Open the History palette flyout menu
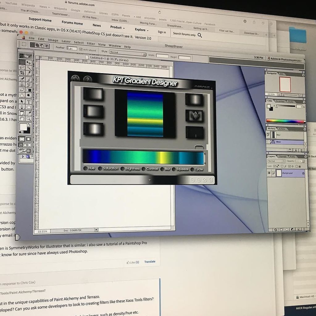The image size is (316, 316). [x=305, y=129]
